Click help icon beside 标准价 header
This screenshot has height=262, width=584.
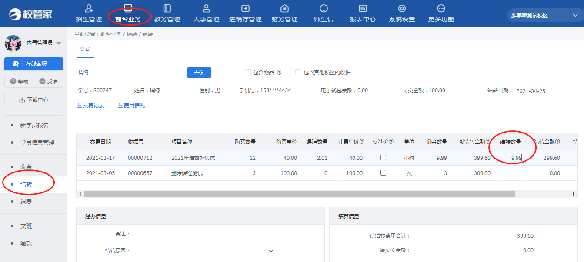pos(391,142)
